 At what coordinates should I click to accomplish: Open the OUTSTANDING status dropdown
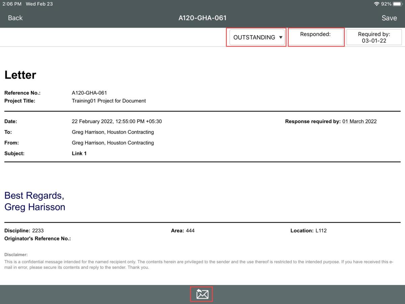click(254, 37)
